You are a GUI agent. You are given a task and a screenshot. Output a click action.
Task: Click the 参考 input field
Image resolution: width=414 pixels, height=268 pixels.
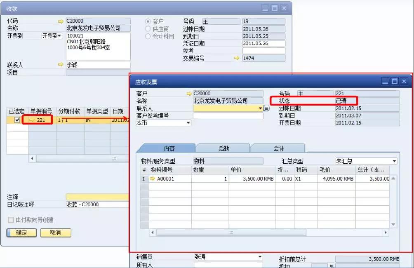coord(263,51)
